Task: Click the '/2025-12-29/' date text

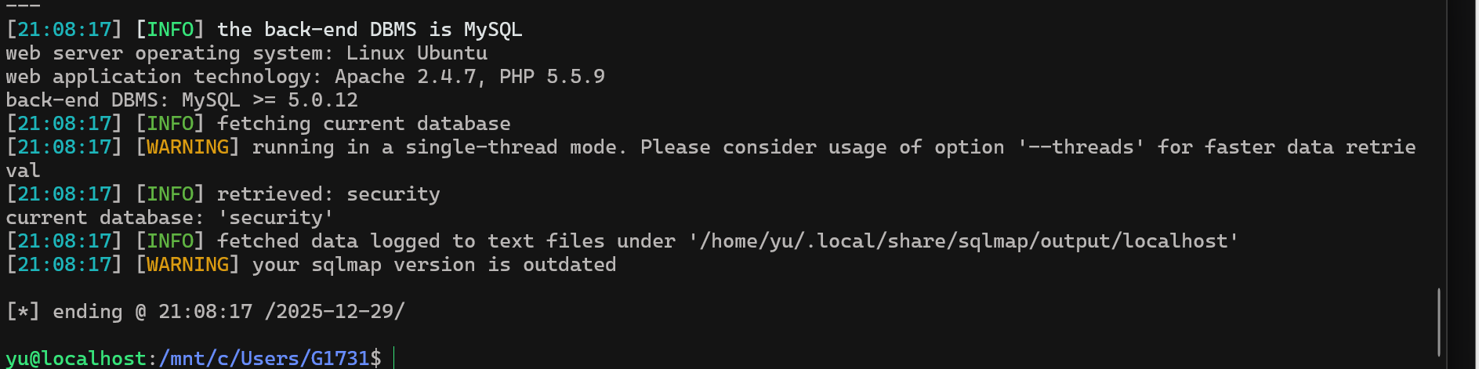Action: tap(335, 312)
